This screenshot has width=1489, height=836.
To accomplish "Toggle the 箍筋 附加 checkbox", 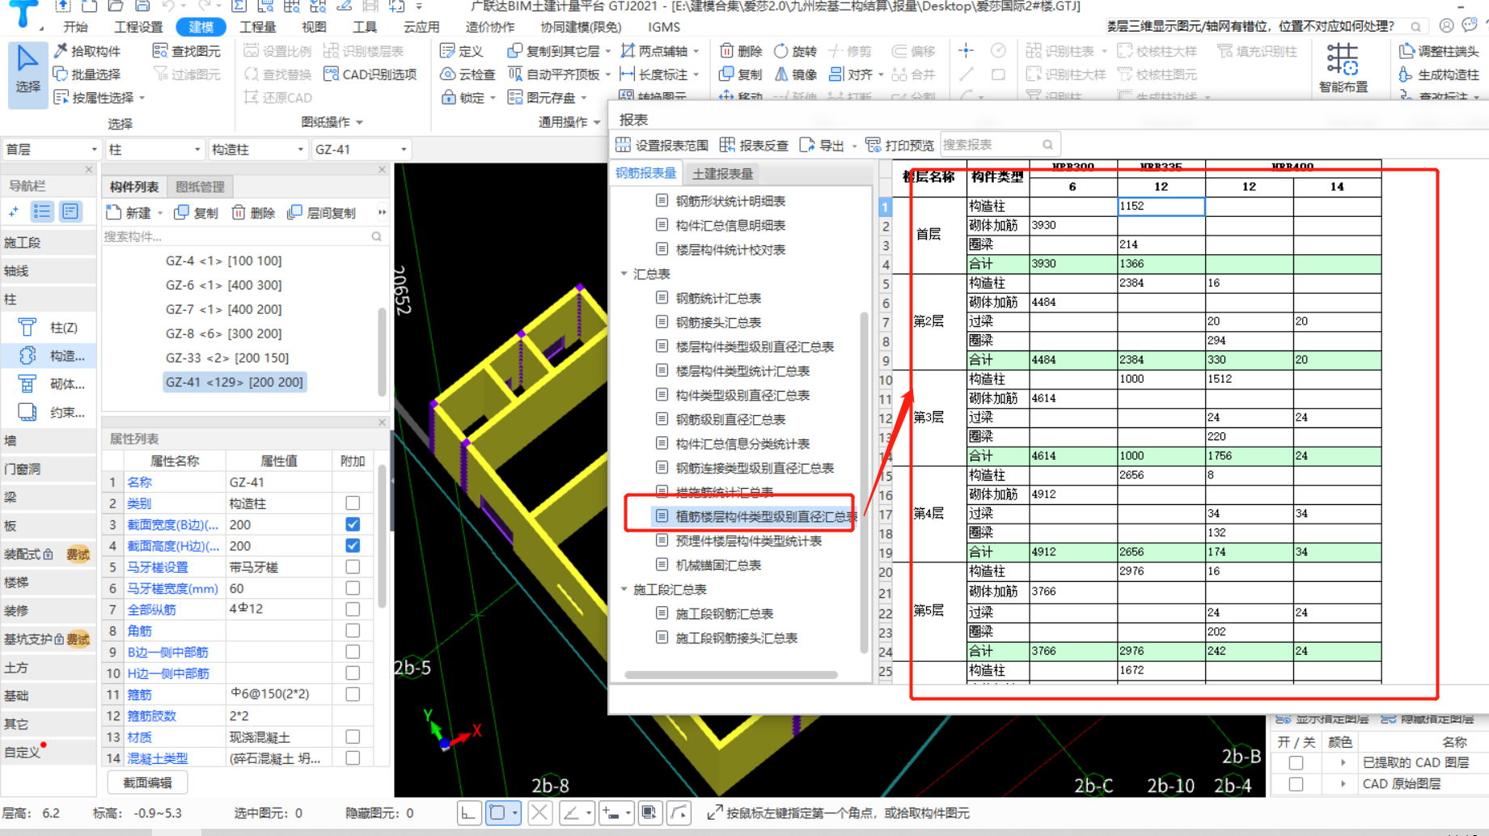I will 353,694.
